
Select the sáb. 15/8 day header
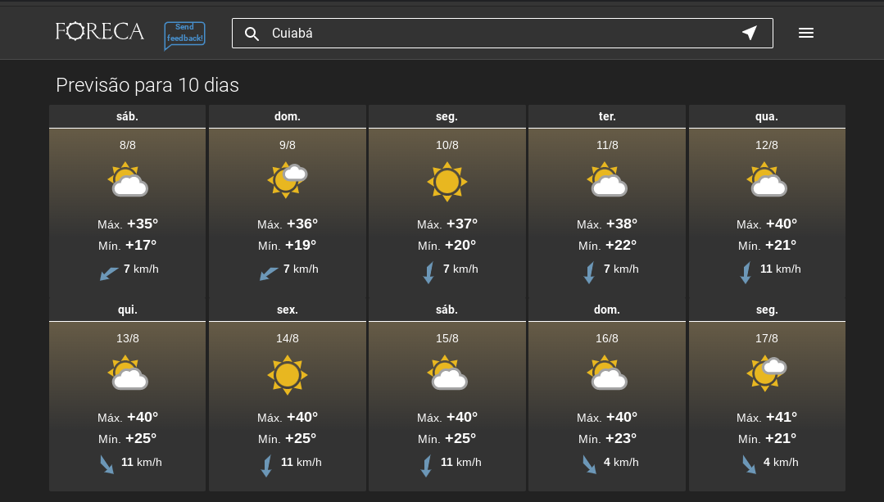[x=447, y=310]
